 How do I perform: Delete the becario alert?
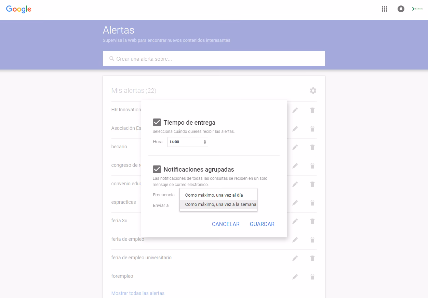coord(312,147)
